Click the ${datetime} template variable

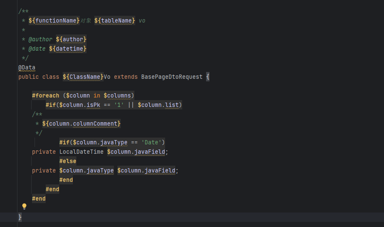pos(68,49)
